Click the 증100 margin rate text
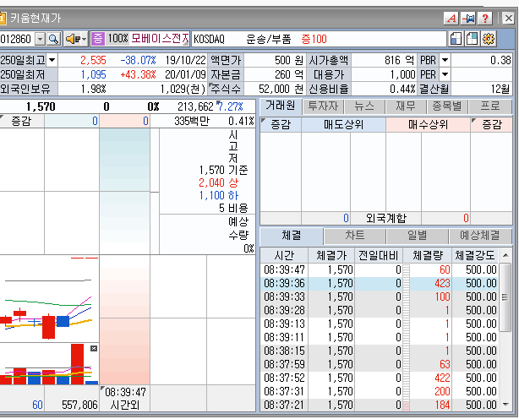Viewport: 519px width, 419px height. click(x=314, y=39)
